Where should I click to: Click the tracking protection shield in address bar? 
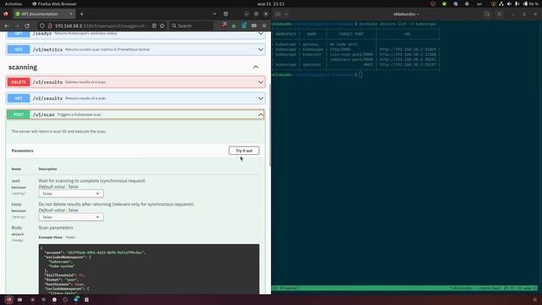pyautogui.click(x=41, y=25)
